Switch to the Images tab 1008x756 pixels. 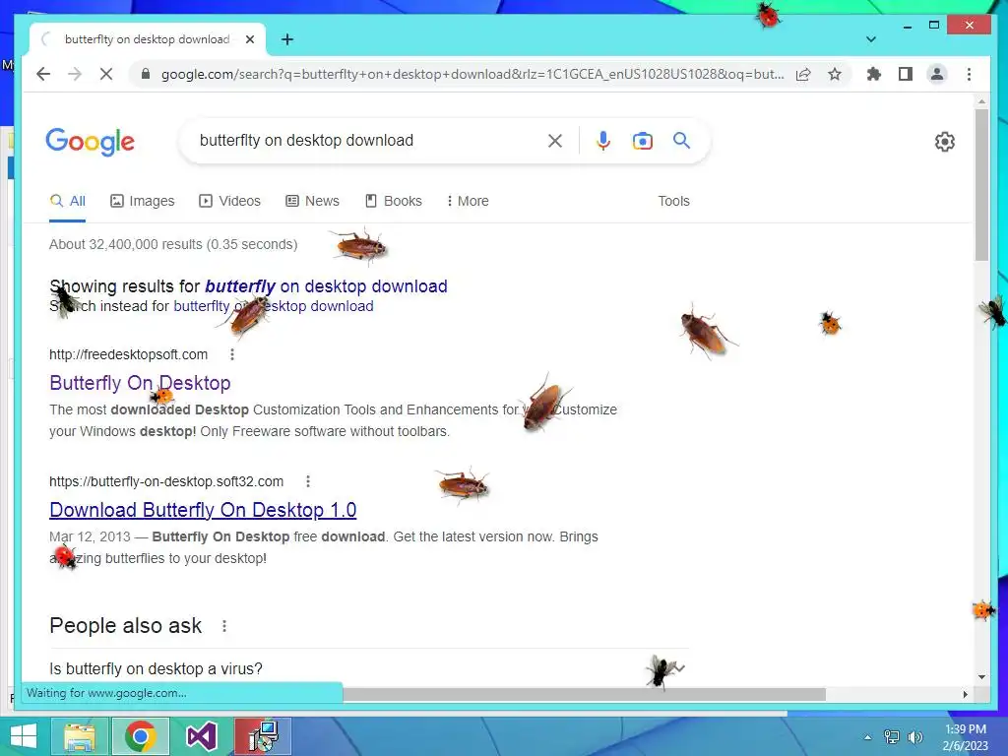coord(143,201)
